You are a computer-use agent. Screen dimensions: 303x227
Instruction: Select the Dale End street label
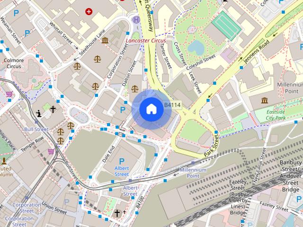pyautogui.click(x=108, y=154)
